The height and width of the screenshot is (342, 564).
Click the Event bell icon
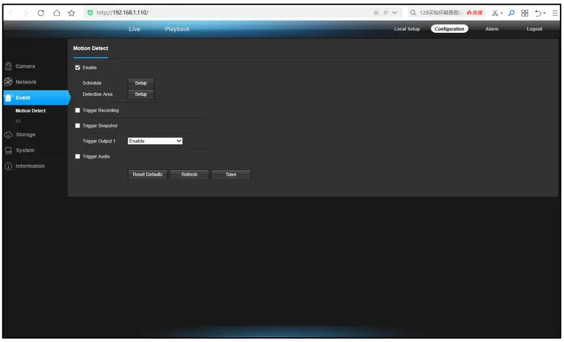9,98
